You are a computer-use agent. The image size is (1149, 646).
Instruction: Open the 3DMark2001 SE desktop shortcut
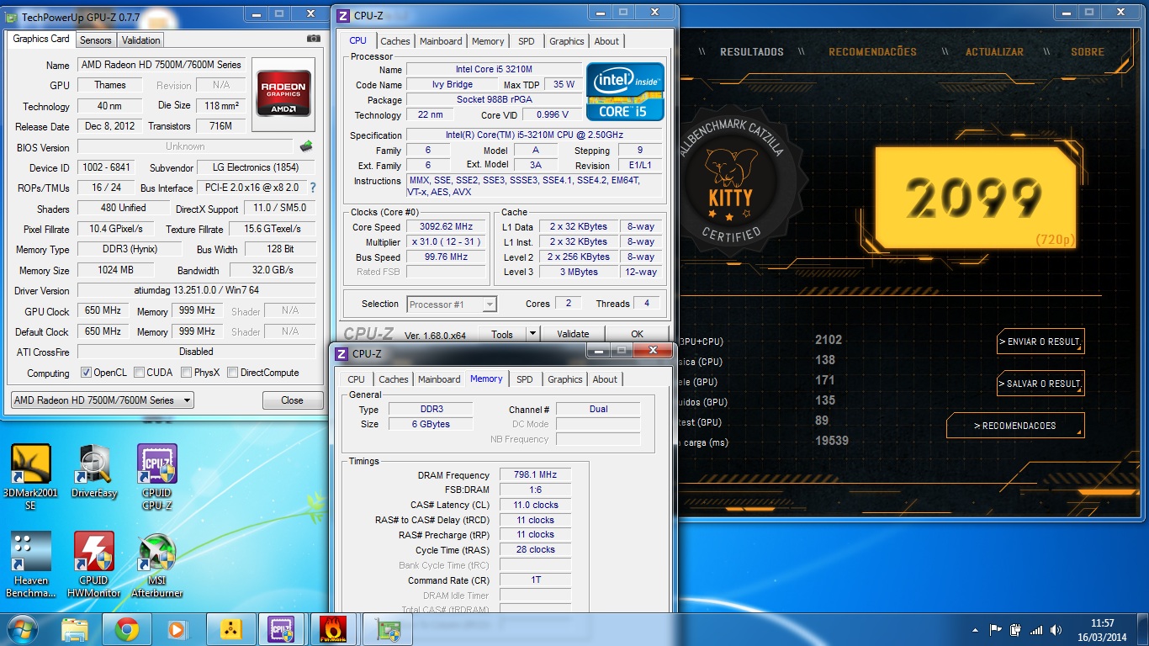tap(31, 476)
